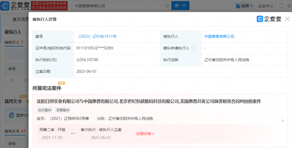292x148 pixels.
Task: Click the 企查查 logo in the dialog header
Action: (x=269, y=19)
